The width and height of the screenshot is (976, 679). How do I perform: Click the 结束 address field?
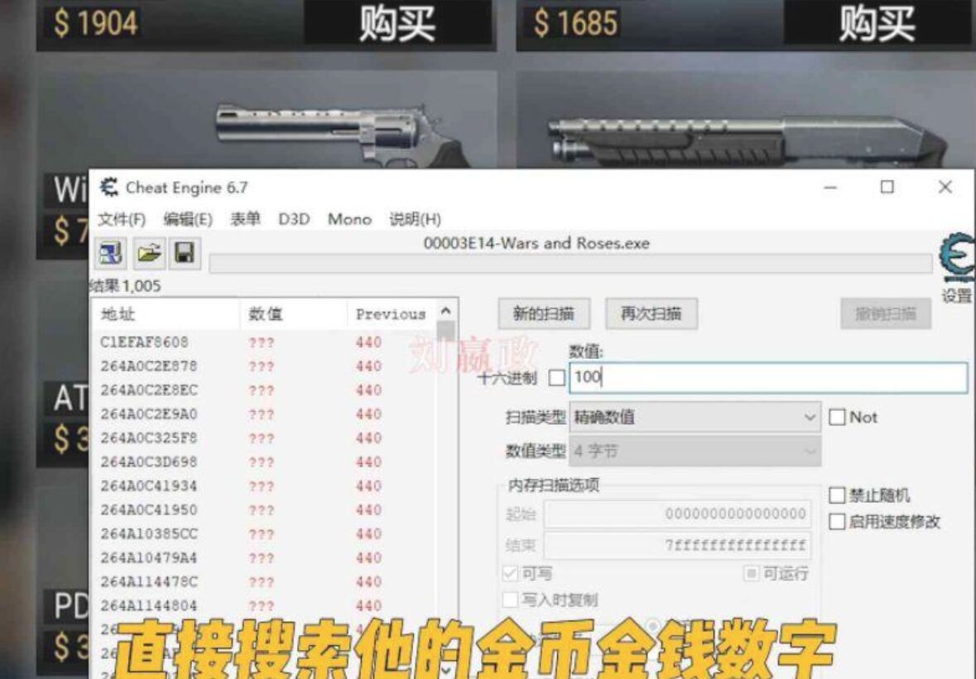point(678,545)
